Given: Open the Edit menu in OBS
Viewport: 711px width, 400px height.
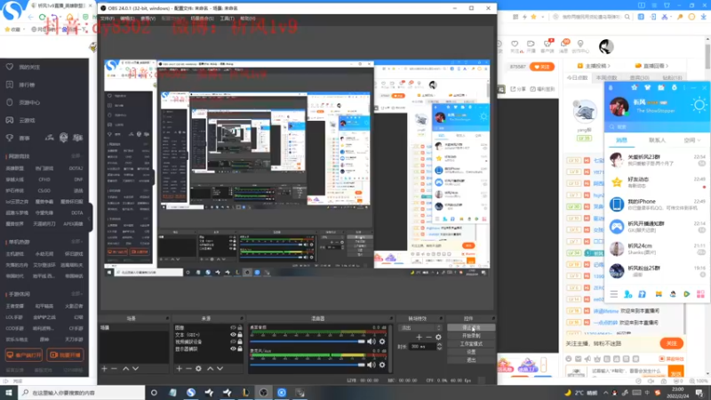Looking at the screenshot, I should click(x=127, y=19).
